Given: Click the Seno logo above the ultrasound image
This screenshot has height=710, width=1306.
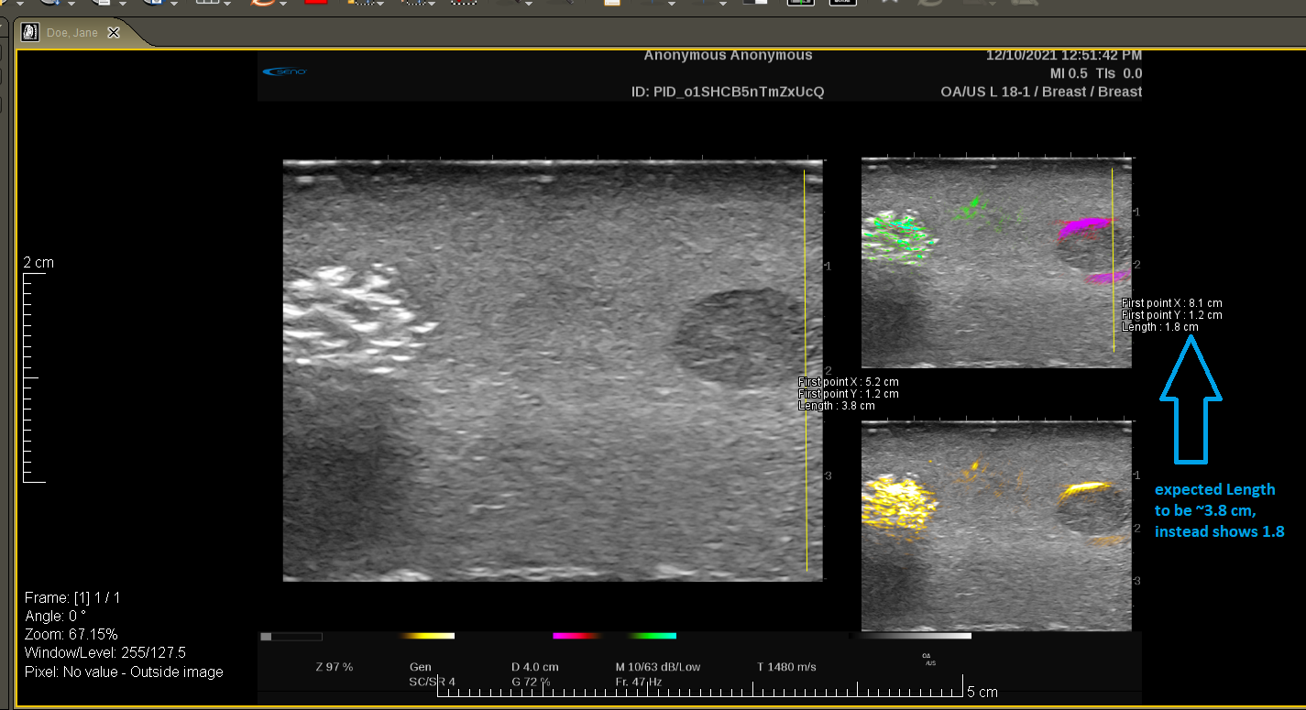Looking at the screenshot, I should coord(284,71).
